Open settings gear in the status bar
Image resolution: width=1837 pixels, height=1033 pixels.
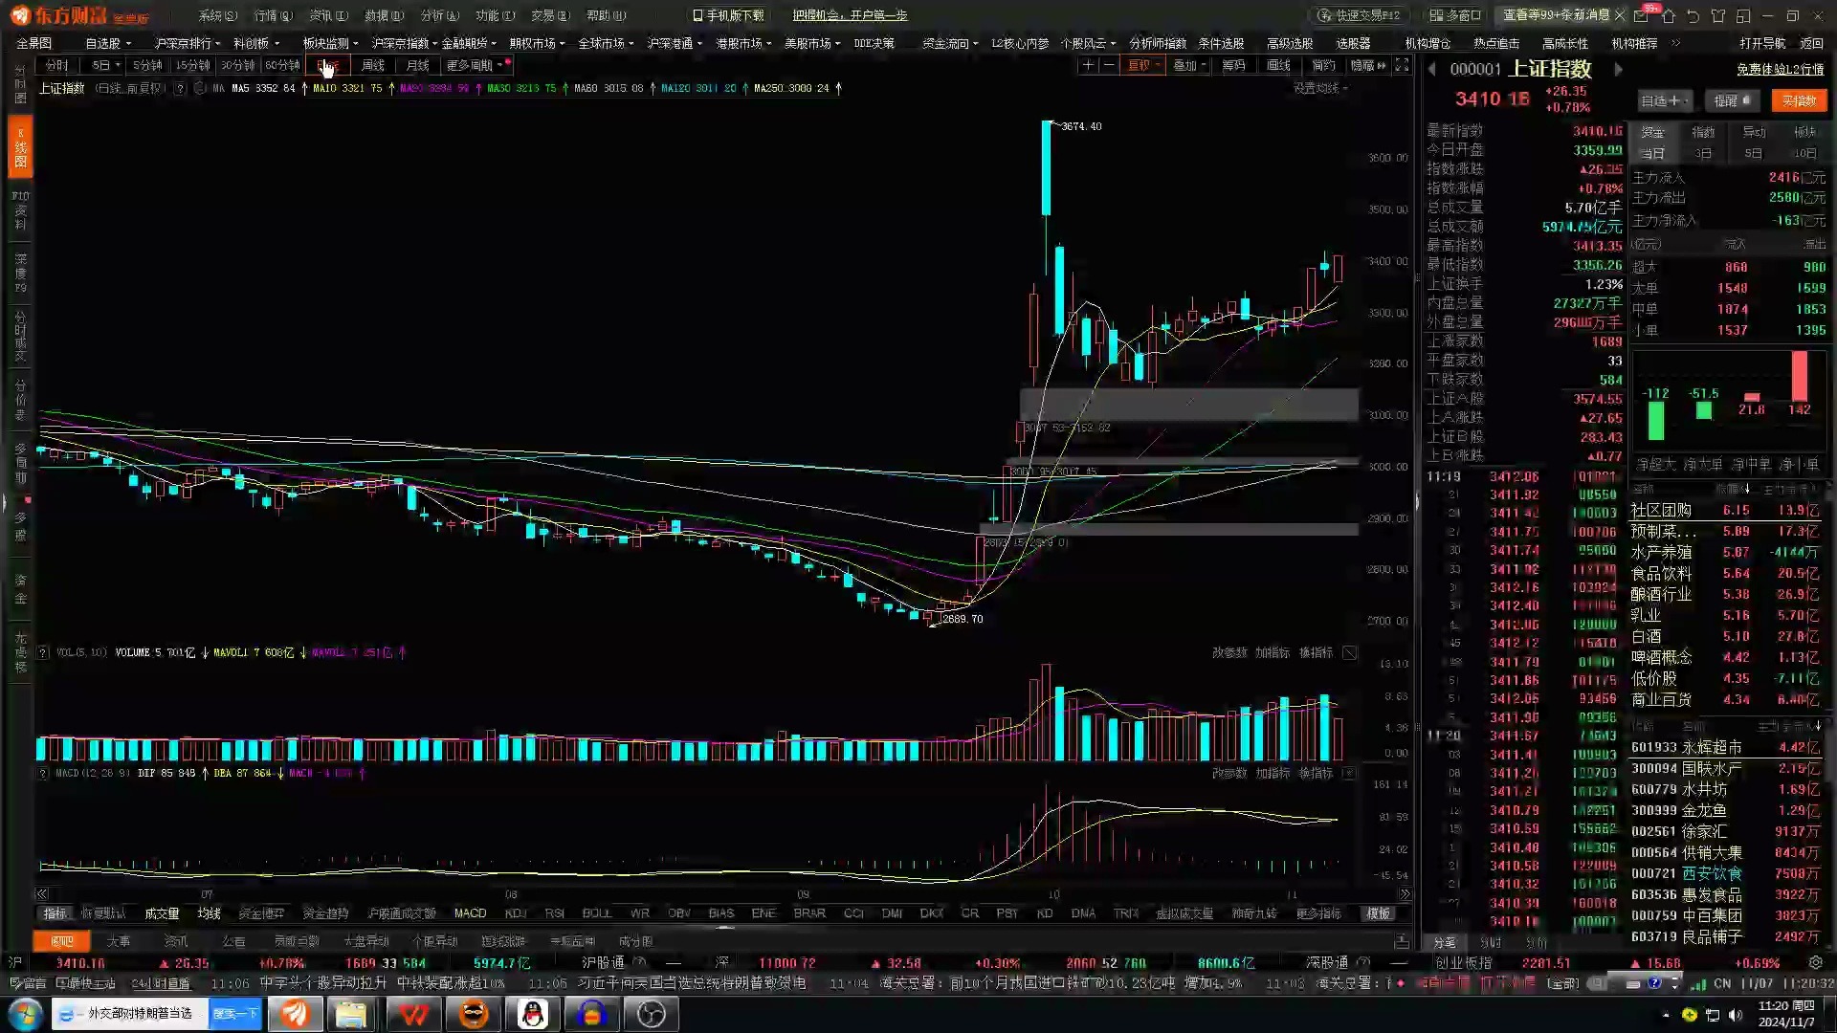click(x=1815, y=963)
